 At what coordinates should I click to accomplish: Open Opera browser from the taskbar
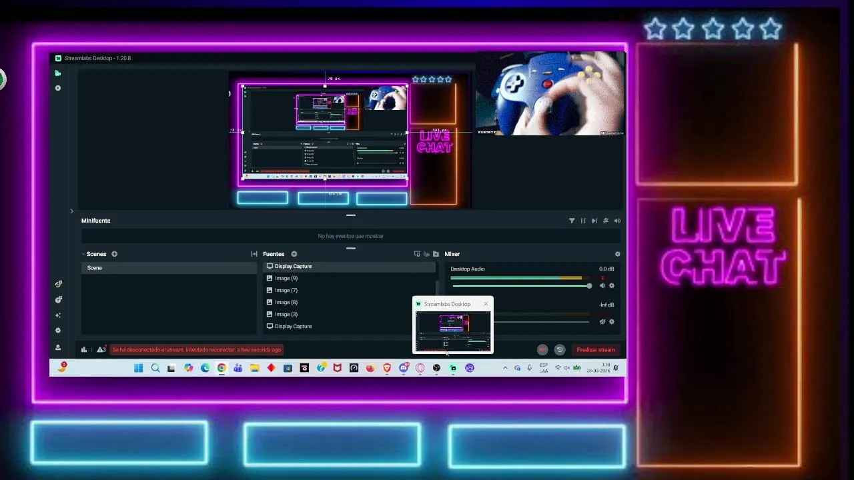(x=420, y=368)
